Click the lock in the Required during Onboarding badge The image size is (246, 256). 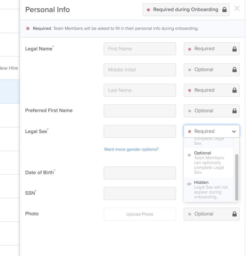point(225,9)
